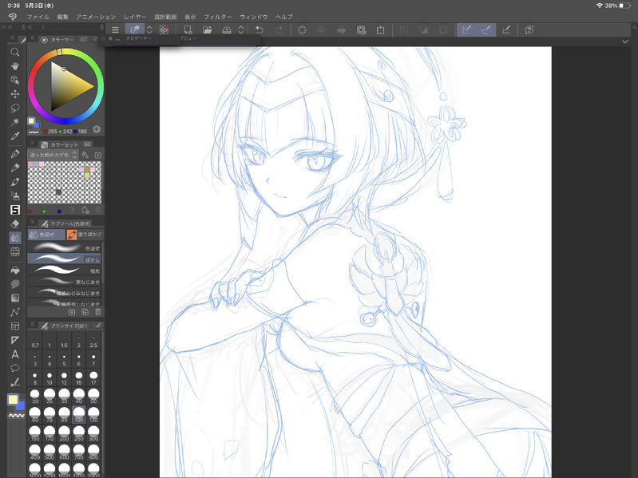Viewport: 638px width, 478px height.
Task: Open the レイヤー menu
Action: (x=135, y=17)
